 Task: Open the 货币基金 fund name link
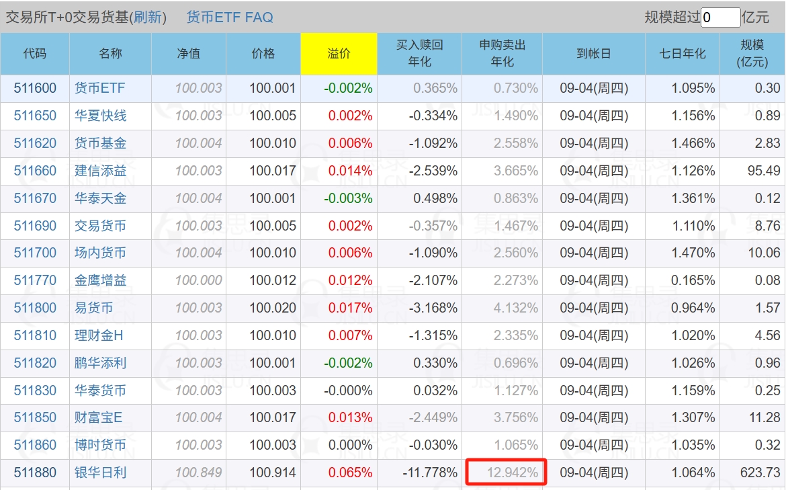click(100, 143)
